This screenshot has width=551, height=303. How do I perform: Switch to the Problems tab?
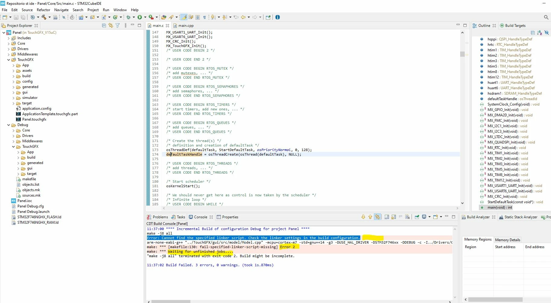click(158, 217)
